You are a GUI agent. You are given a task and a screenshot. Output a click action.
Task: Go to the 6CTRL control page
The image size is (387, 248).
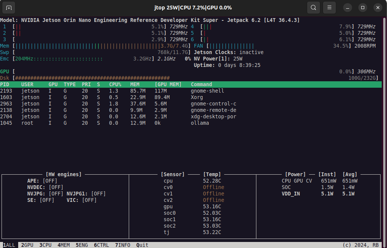coord(101,245)
